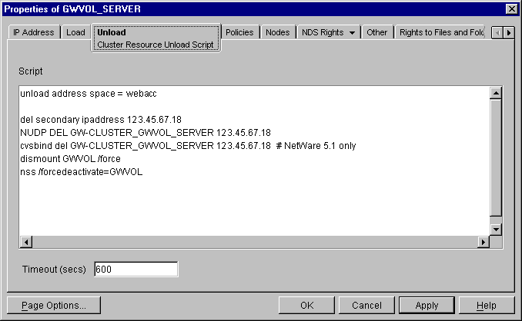This screenshot has width=522, height=321.
Task: Click the 'cvsbind del' script line
Action: tap(188, 146)
